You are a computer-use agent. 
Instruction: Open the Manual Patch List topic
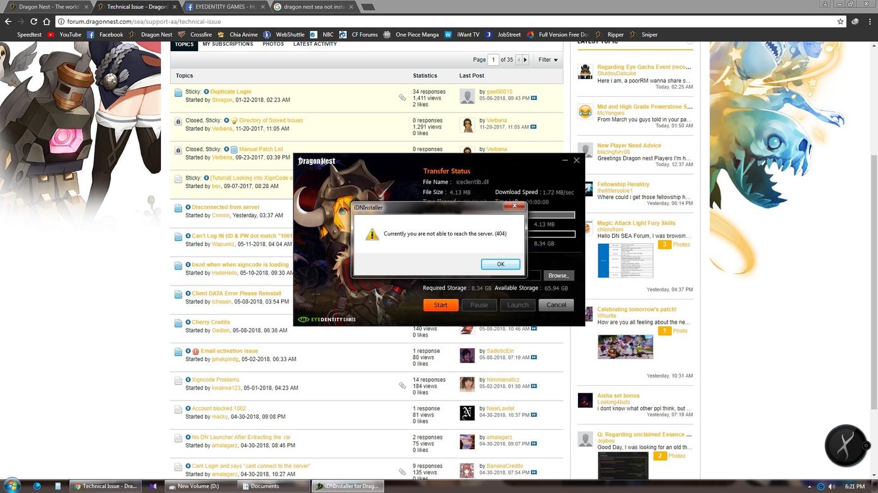[261, 149]
